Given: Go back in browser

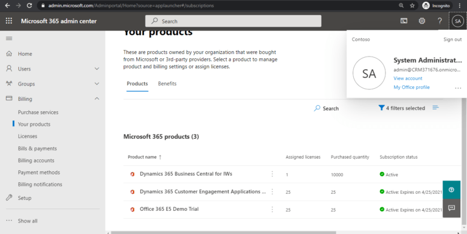Looking at the screenshot, I should (x=7, y=5).
